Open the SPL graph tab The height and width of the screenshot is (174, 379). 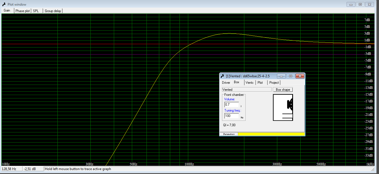click(36, 11)
